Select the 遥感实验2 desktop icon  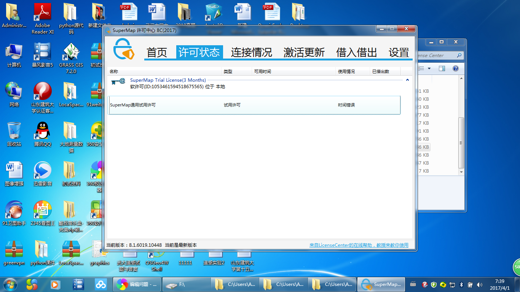(x=214, y=259)
